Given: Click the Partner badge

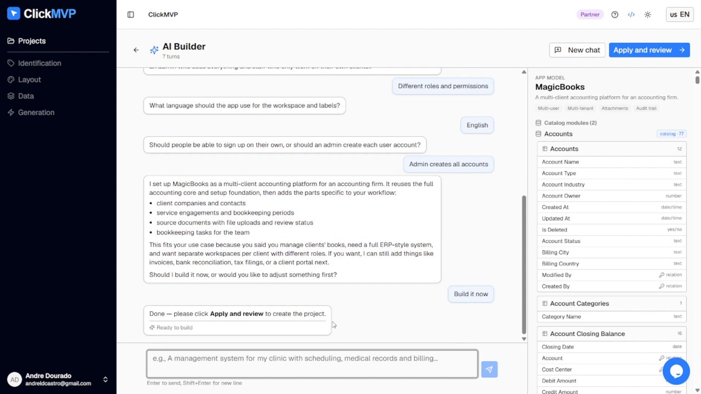Looking at the screenshot, I should (x=590, y=15).
